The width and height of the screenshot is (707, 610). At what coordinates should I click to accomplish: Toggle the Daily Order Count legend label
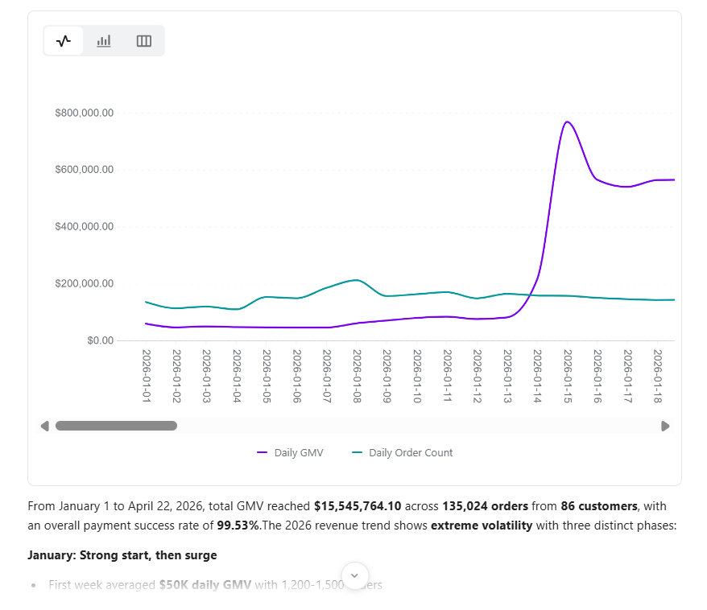point(411,453)
